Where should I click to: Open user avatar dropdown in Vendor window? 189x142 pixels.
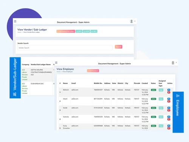pyautogui.click(x=132, y=21)
